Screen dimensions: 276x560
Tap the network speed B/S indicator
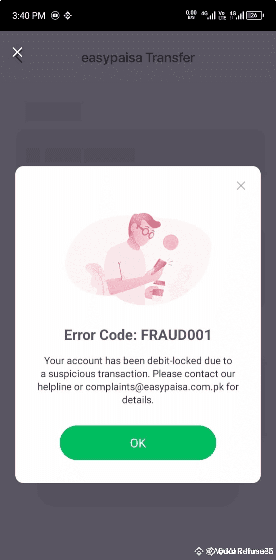[x=191, y=15]
